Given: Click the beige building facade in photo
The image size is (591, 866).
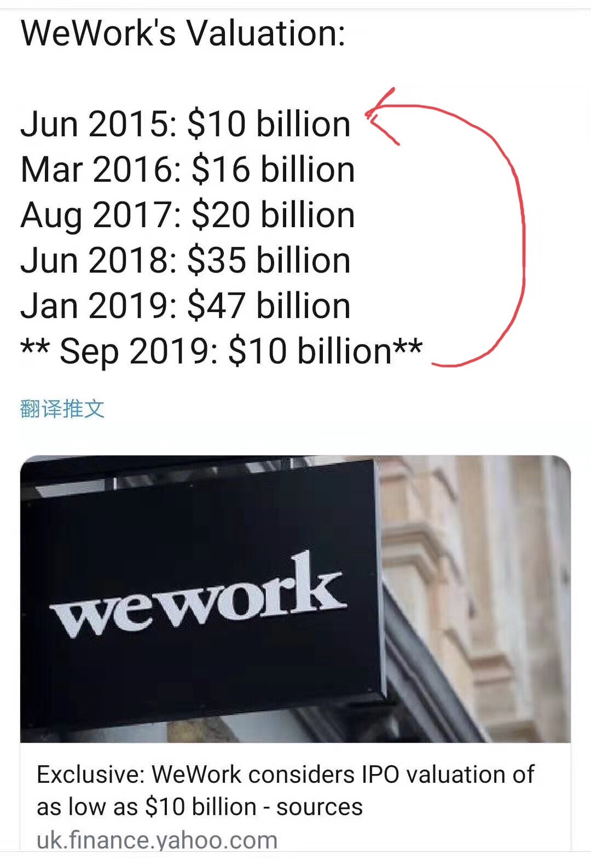Looking at the screenshot, I should pyautogui.click(x=482, y=575).
